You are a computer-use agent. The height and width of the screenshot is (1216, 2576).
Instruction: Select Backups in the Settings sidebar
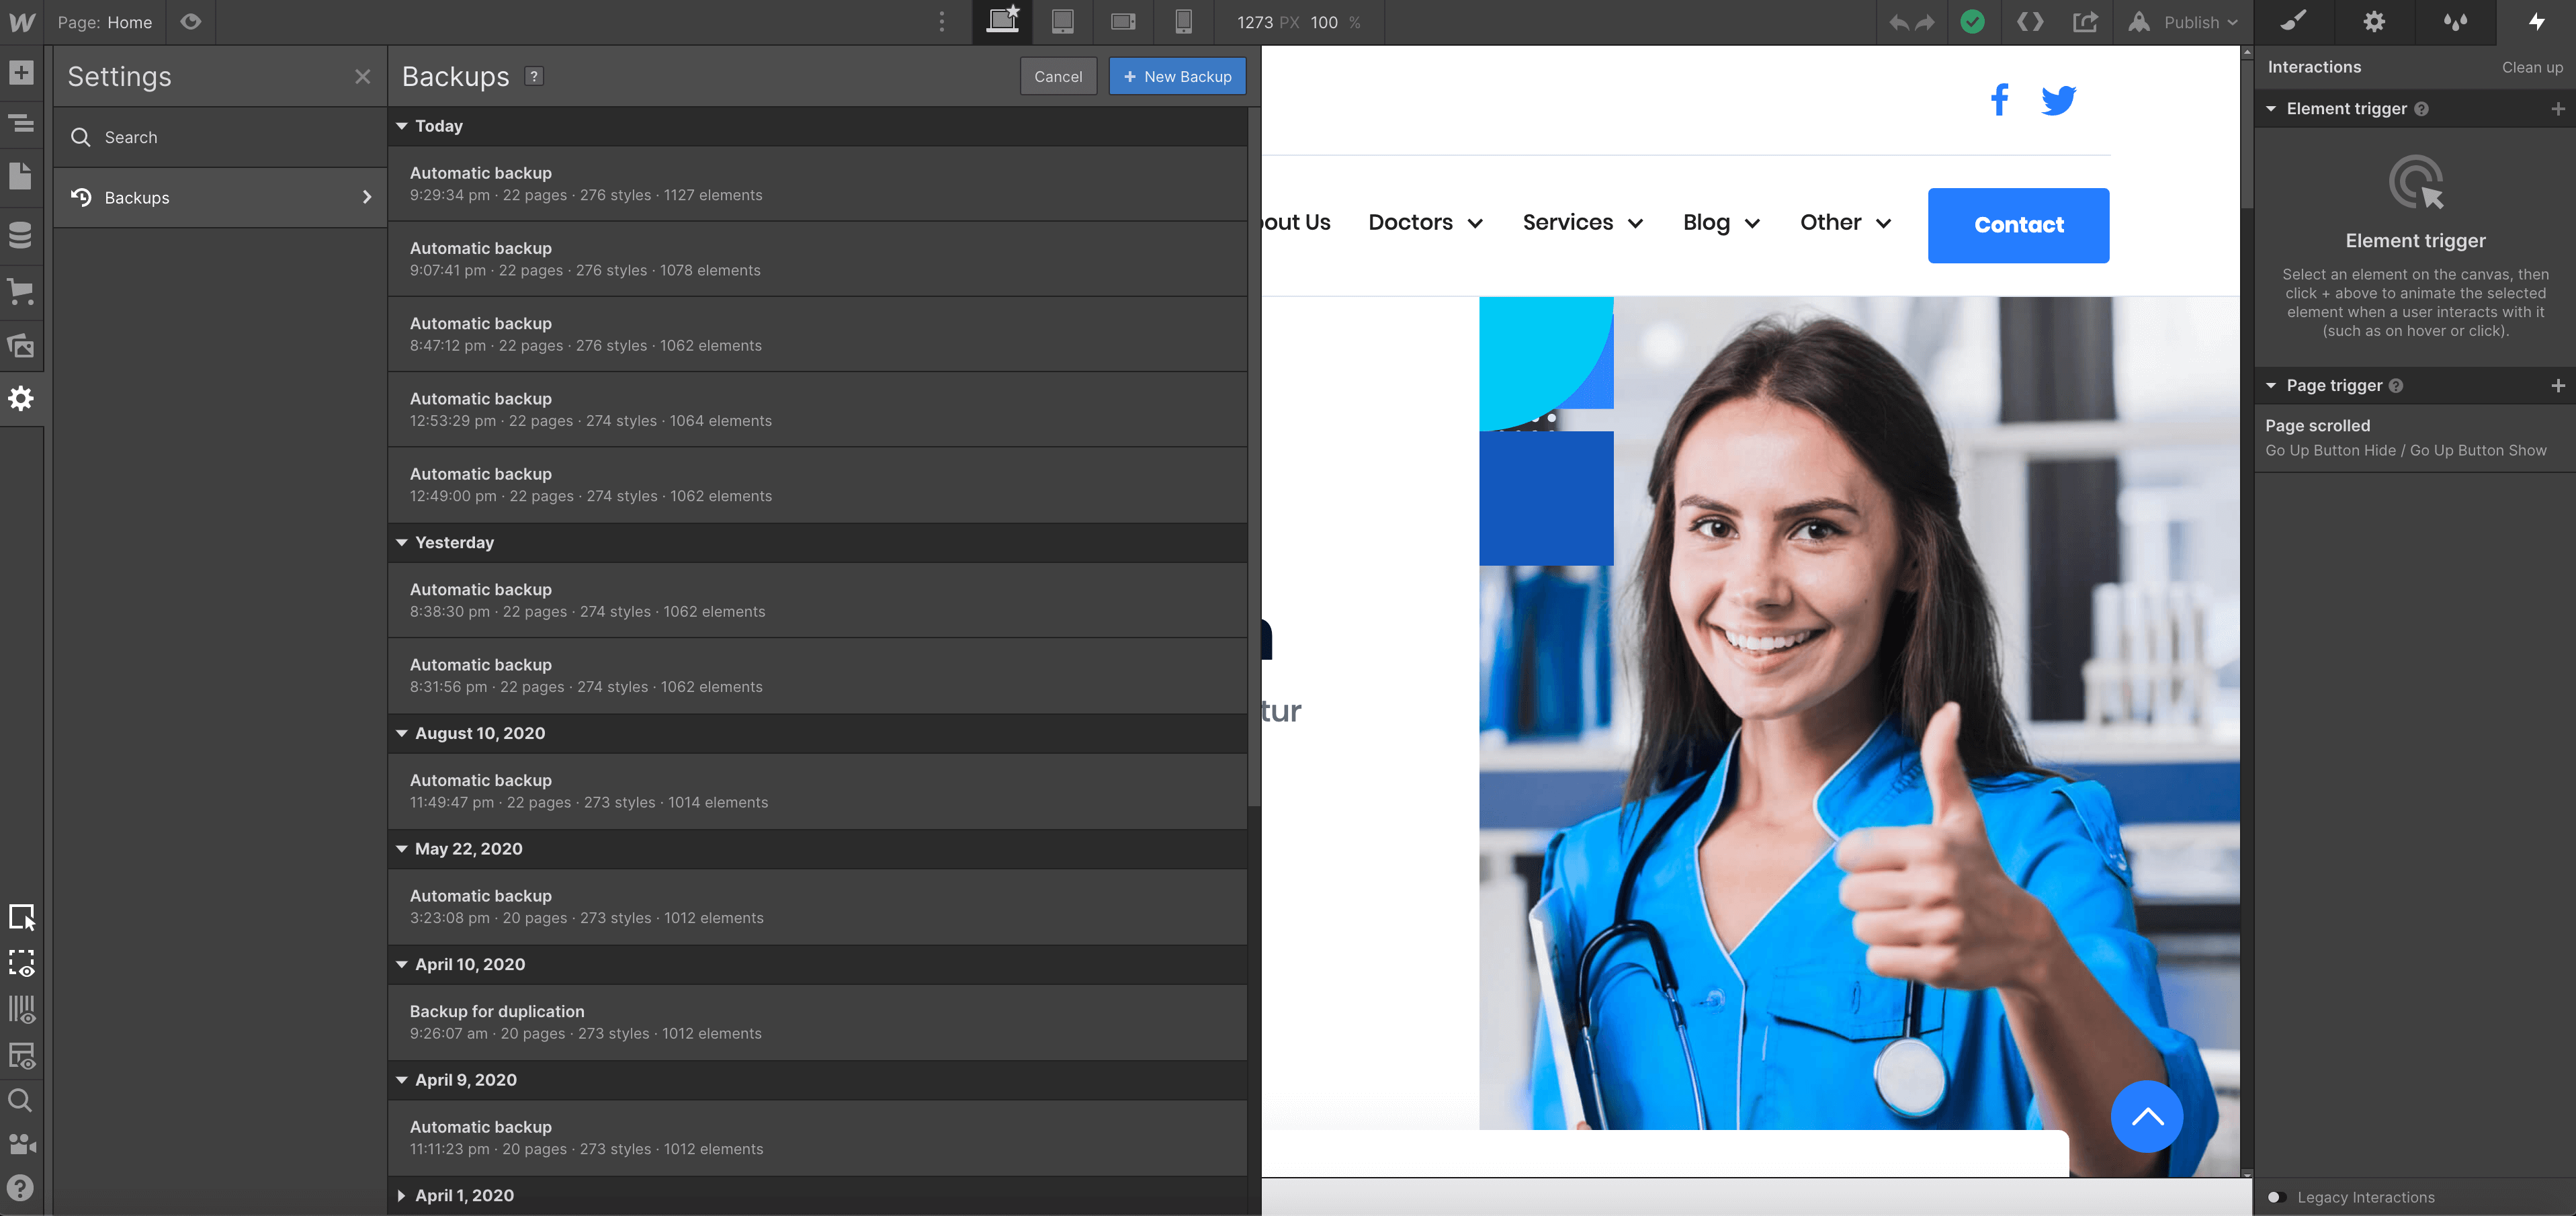click(137, 197)
